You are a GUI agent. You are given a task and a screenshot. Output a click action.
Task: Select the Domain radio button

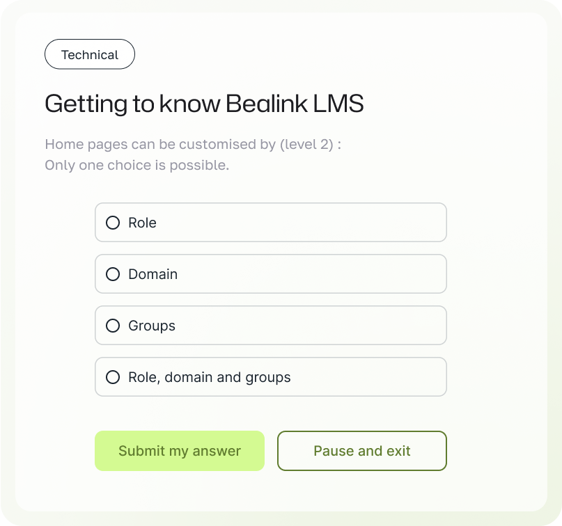click(x=113, y=274)
